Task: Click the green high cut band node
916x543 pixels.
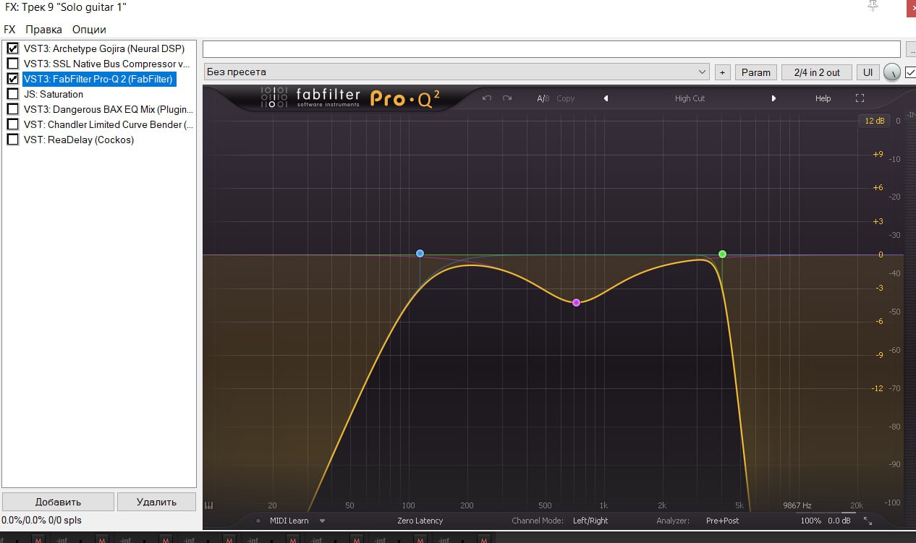Action: [722, 254]
